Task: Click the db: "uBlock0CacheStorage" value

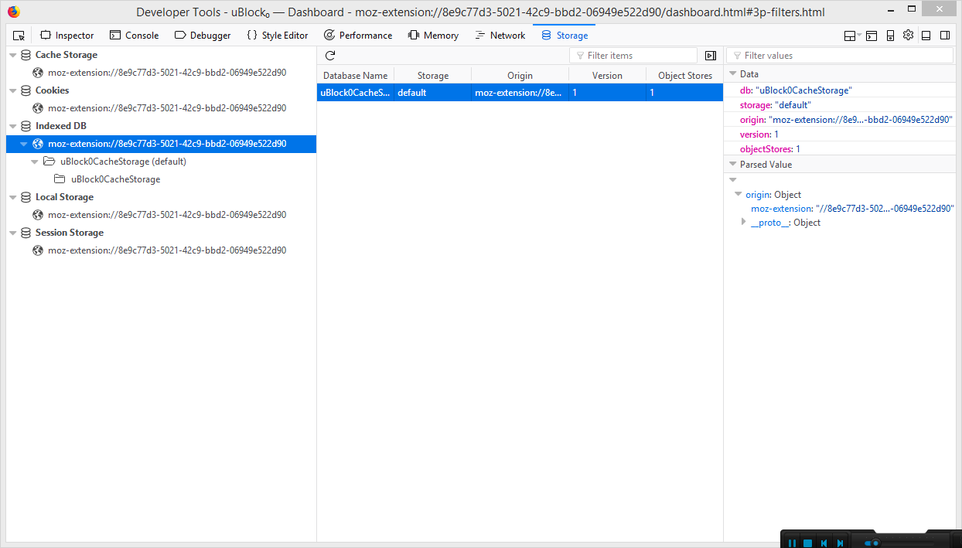Action: 803,90
